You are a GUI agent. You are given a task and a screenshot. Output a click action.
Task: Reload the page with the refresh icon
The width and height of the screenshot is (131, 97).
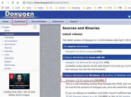point(13,3)
